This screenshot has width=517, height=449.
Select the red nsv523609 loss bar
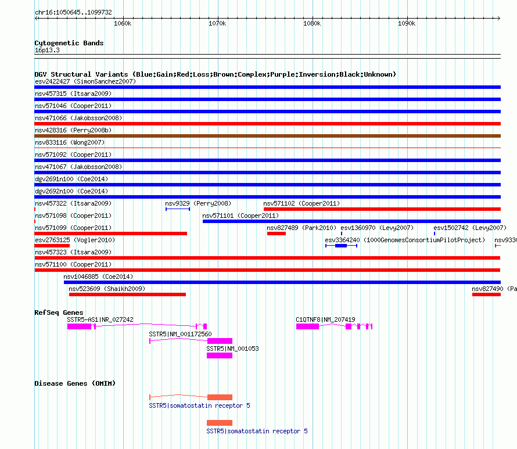(x=127, y=294)
